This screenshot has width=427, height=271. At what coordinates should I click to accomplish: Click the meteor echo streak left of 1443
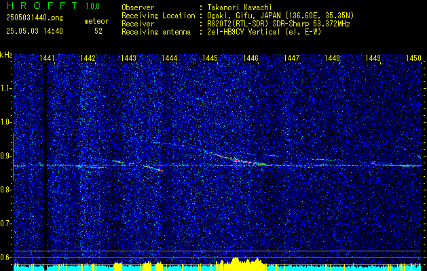[x=117, y=161]
